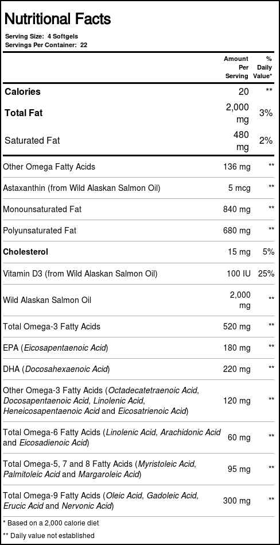The width and height of the screenshot is (280, 545).
Task: Click the Nutritional Facts heading
Action: [x=57, y=19]
